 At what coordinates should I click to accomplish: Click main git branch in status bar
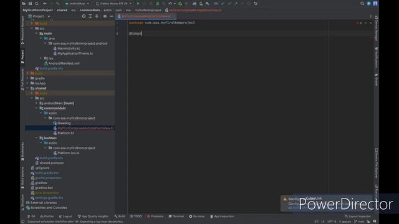359,222
